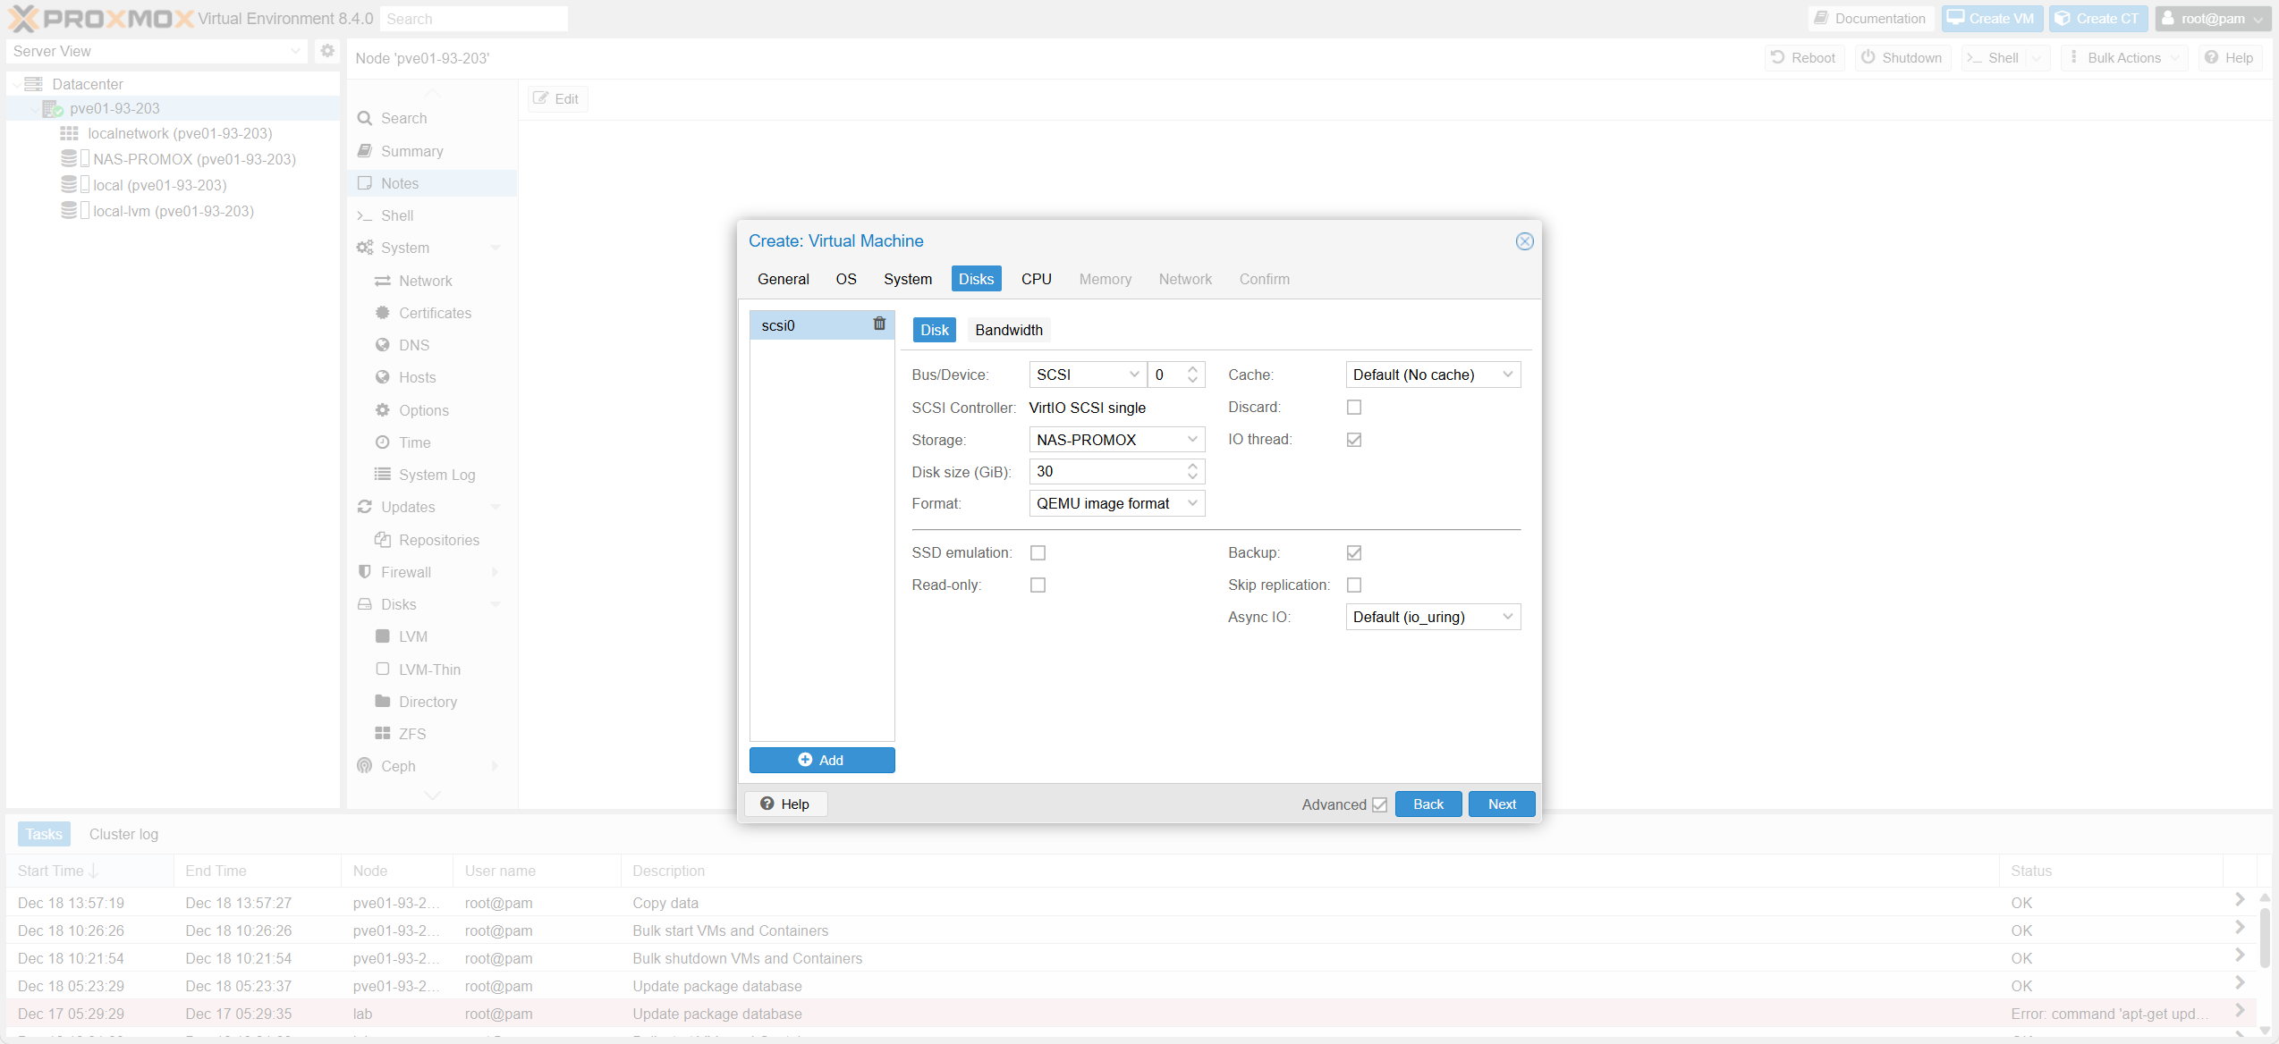Increase disk size using the stepper
Image resolution: width=2279 pixels, height=1044 pixels.
[1191, 466]
